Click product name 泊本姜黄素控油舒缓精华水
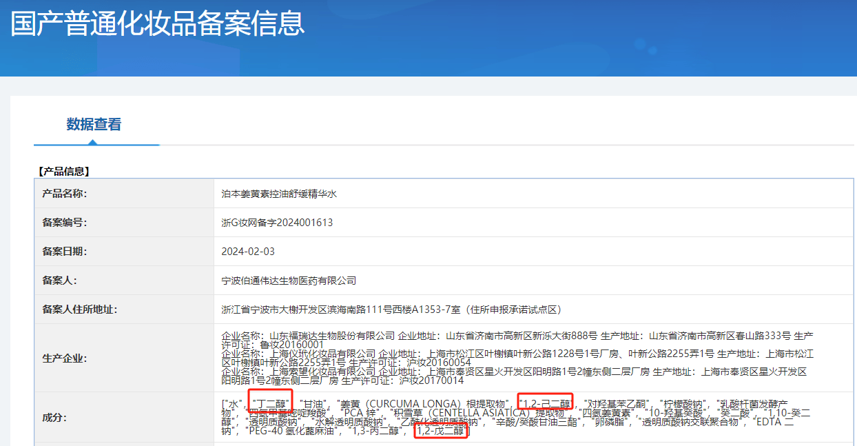Viewport: 857px width, 446px height. (x=279, y=194)
